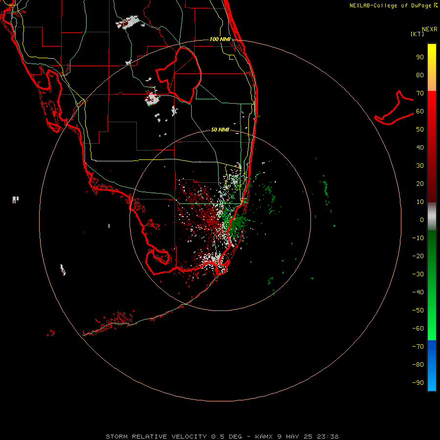This screenshot has height=440, width=440.
Task: Click the '100 NMI' range ring label
Action: (220, 39)
